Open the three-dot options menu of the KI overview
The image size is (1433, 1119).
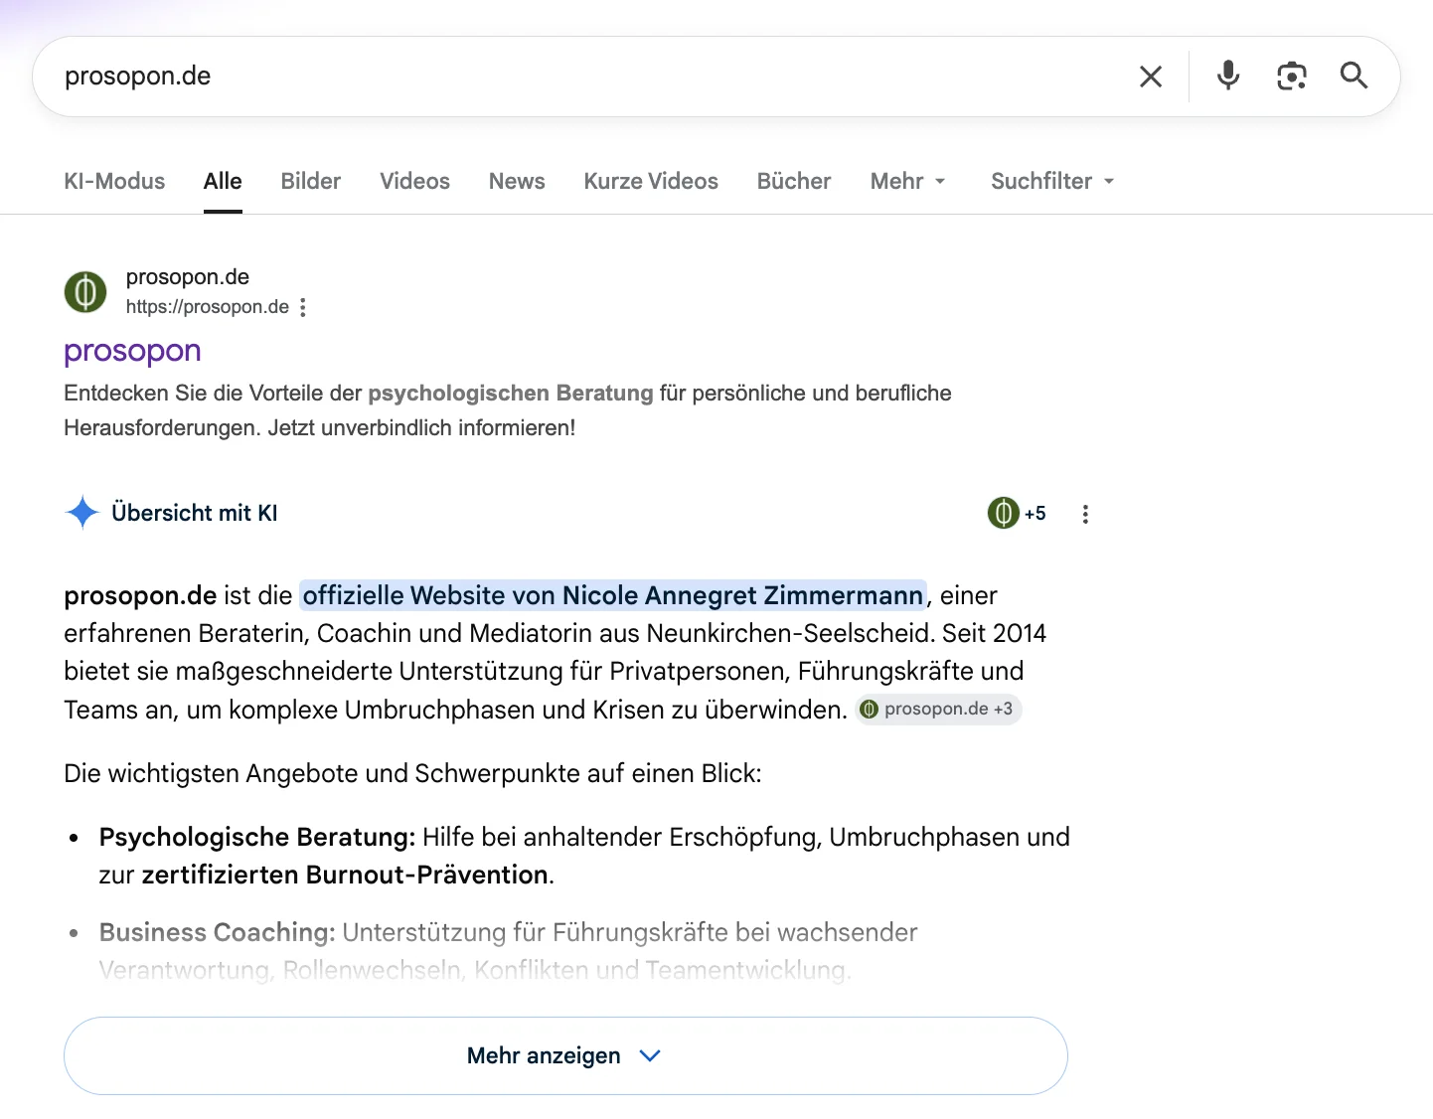(x=1085, y=514)
